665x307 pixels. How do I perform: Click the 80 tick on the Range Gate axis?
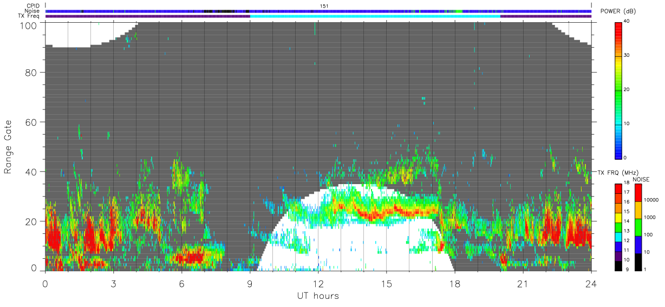[31, 73]
